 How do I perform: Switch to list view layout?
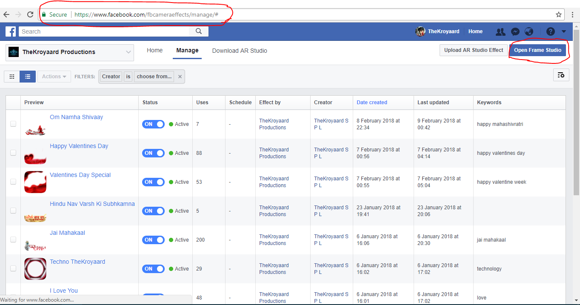(28, 77)
